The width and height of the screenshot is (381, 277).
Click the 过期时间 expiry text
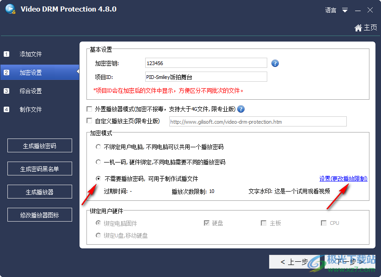click(x=118, y=192)
